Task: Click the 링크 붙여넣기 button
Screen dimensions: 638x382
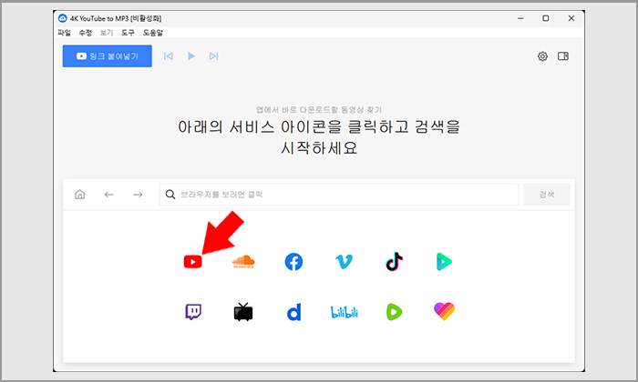Action: [108, 56]
